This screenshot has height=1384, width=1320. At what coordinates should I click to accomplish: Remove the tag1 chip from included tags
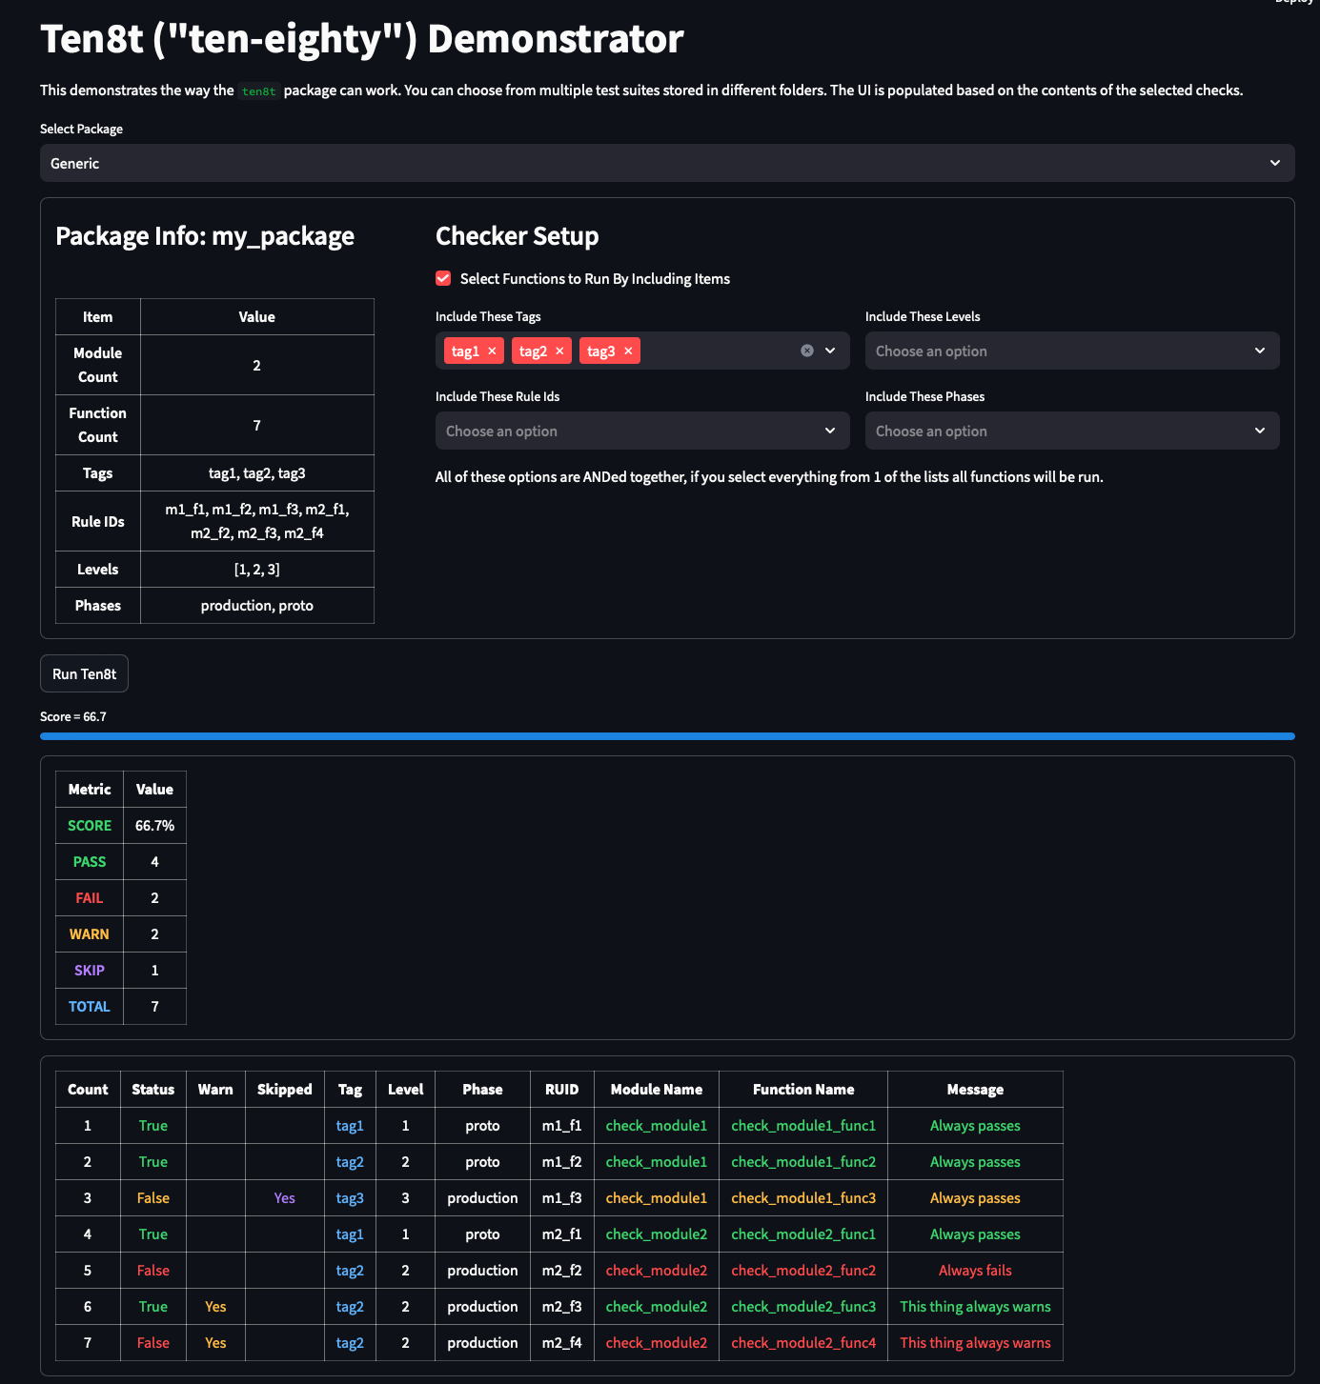[x=492, y=351]
